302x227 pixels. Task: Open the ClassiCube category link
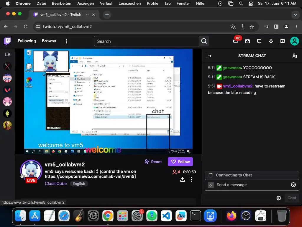click(x=56, y=184)
